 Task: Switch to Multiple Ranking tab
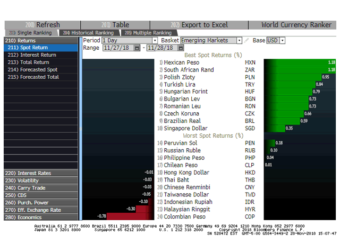point(148,33)
